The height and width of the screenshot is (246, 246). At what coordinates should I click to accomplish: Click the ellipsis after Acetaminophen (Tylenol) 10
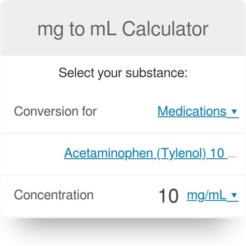pos(232,157)
